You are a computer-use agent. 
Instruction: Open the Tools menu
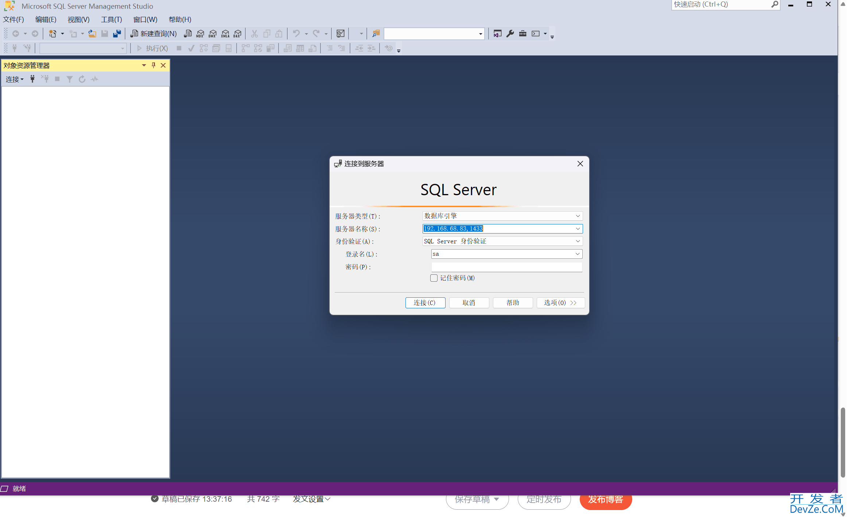[x=111, y=19]
